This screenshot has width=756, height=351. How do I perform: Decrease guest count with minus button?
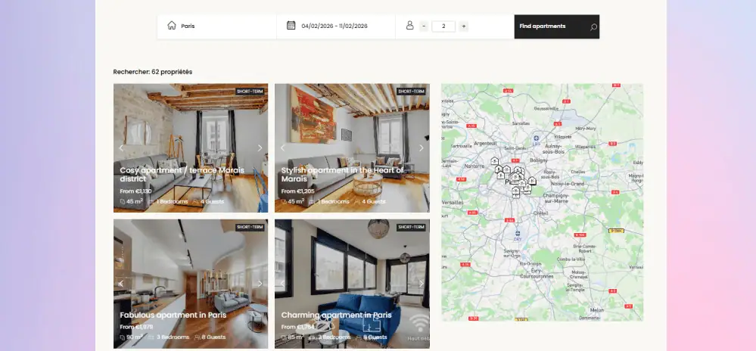pos(424,26)
